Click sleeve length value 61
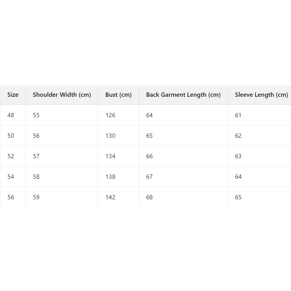This screenshot has height=291, width=291. point(238,115)
